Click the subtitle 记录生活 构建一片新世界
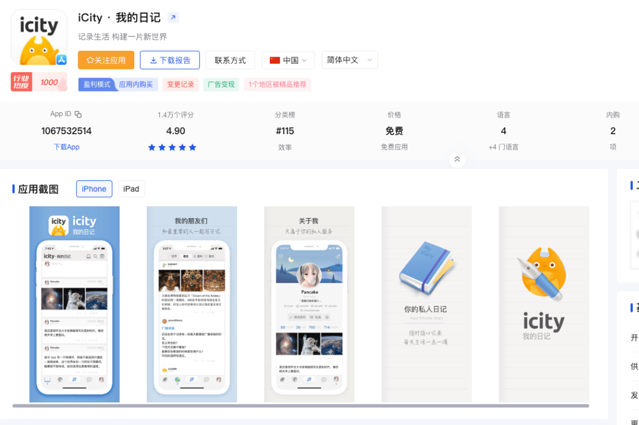The width and height of the screenshot is (639, 425). (122, 37)
